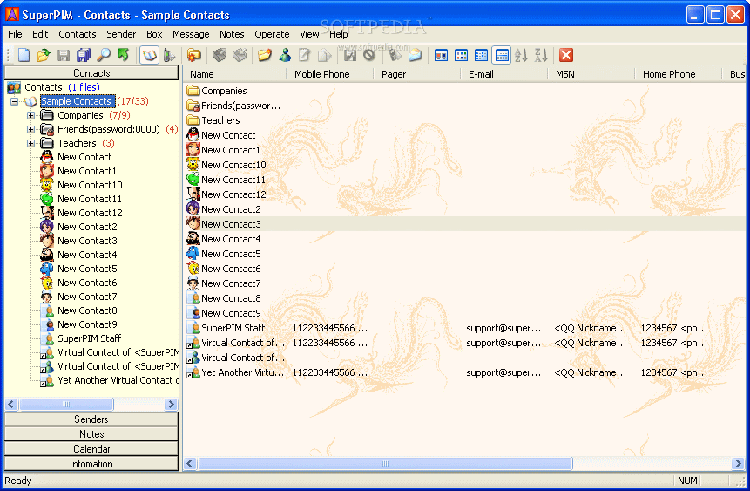Open the Notes menu
Image resolution: width=750 pixels, height=491 pixels.
(232, 34)
